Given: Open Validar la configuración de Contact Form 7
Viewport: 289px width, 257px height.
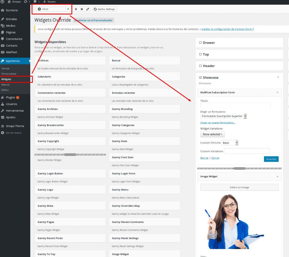Looking at the screenshot, I should (228, 29).
